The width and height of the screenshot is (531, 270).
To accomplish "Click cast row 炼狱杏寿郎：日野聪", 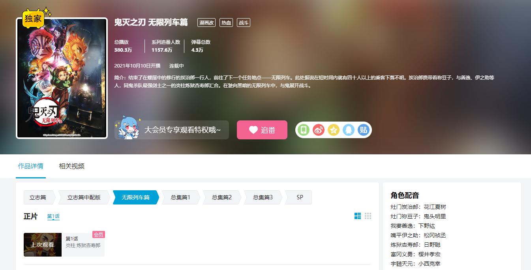I will pos(415,245).
